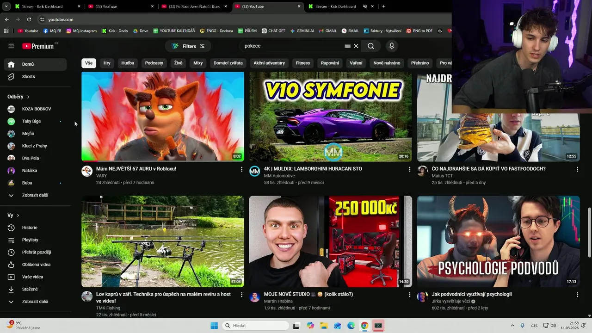
Task: Go to Domů in the sidebar
Action: pyautogui.click(x=36, y=64)
